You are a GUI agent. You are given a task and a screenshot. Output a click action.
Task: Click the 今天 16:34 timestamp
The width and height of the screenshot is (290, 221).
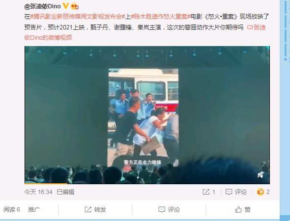(38, 192)
